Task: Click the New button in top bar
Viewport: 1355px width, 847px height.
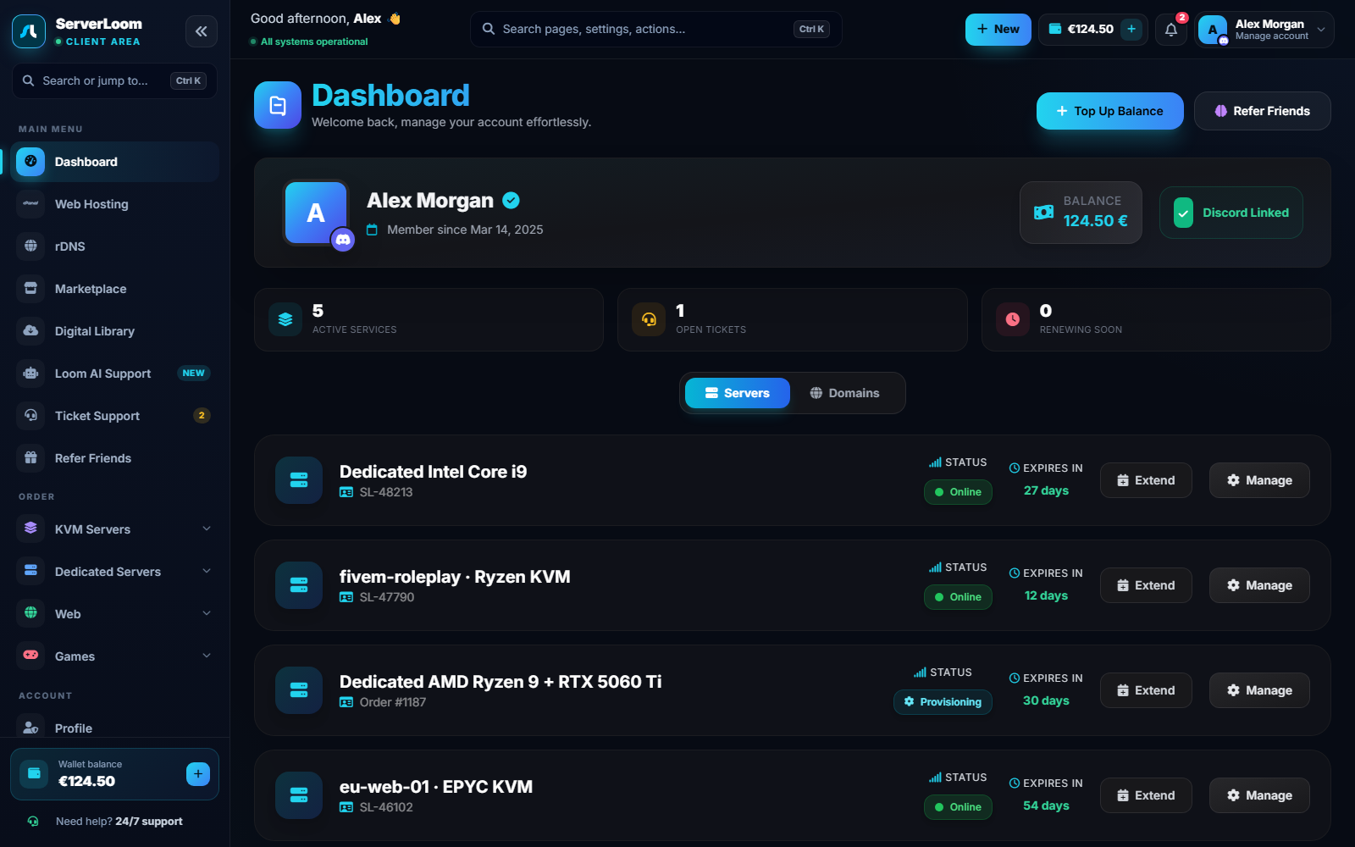Action: (x=998, y=30)
